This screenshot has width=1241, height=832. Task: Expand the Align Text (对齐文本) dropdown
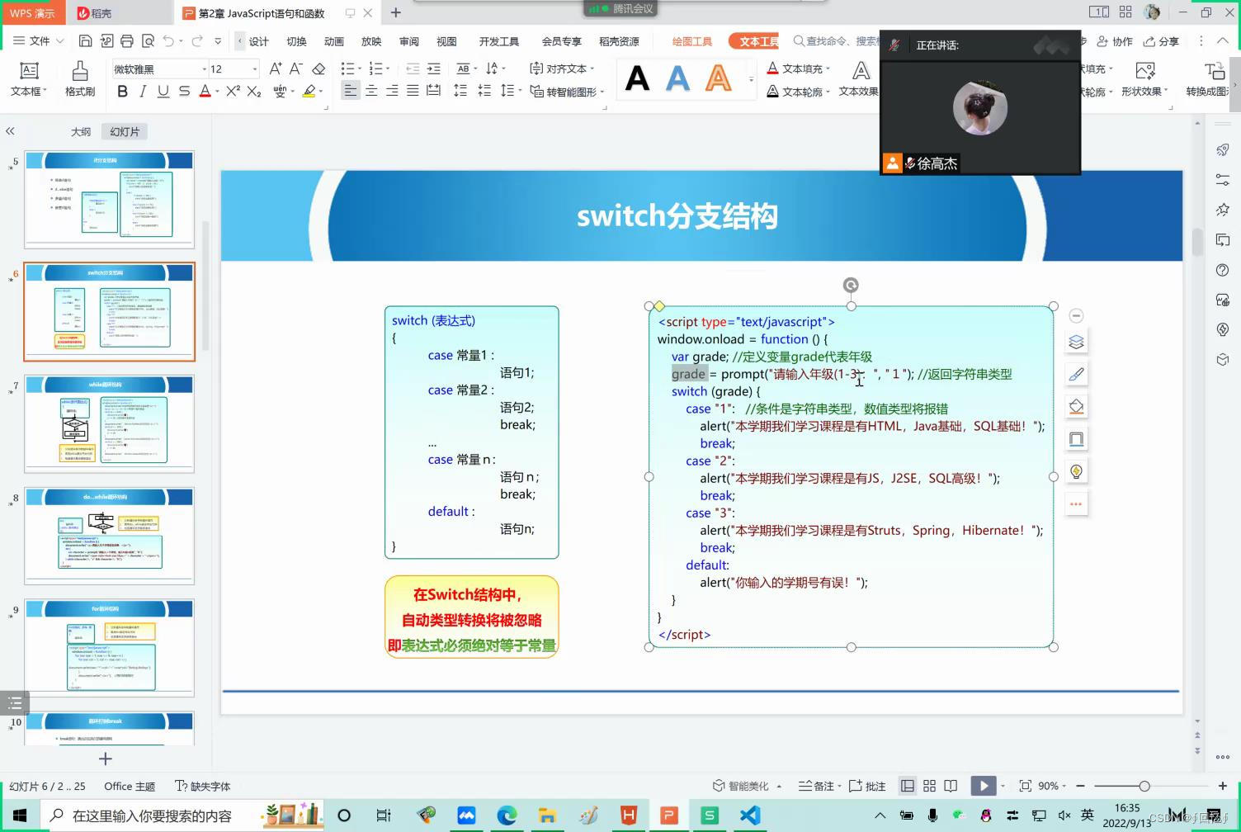pyautogui.click(x=592, y=69)
